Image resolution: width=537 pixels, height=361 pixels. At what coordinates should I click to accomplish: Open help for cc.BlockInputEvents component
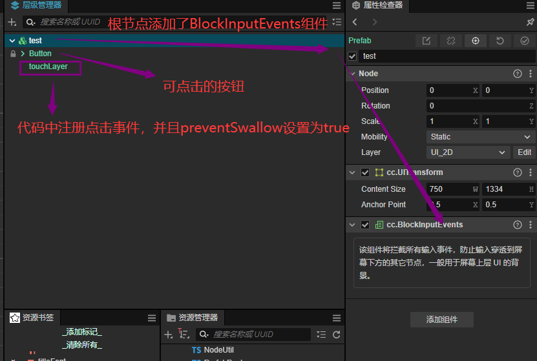tap(518, 225)
